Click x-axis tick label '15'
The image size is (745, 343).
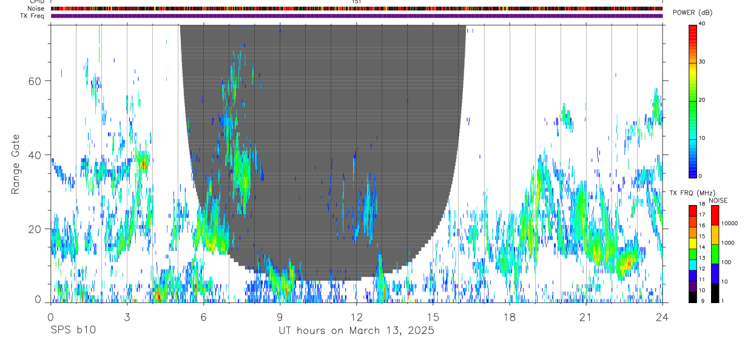pos(433,316)
